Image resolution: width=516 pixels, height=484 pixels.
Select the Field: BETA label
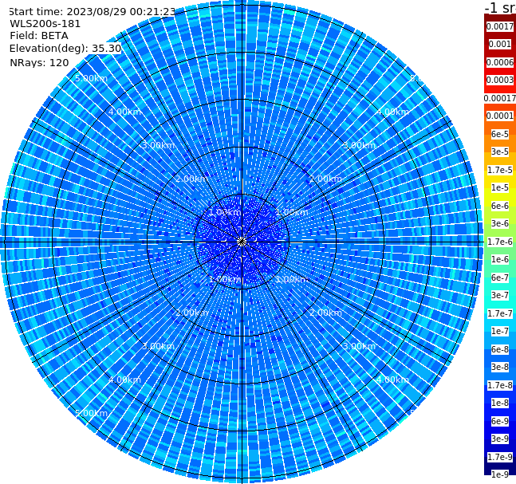39,36
